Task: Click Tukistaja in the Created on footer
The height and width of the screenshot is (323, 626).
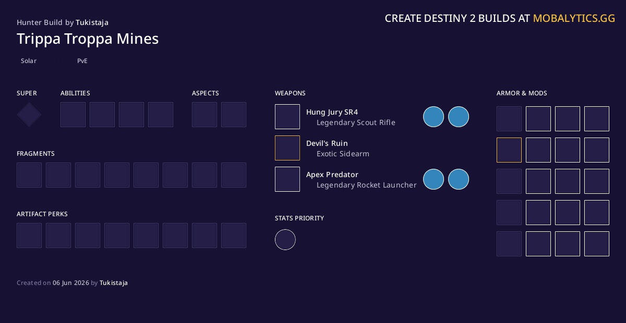Action: click(x=114, y=283)
